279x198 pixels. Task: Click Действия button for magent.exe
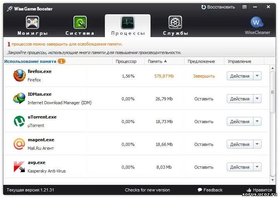[x=240, y=144]
